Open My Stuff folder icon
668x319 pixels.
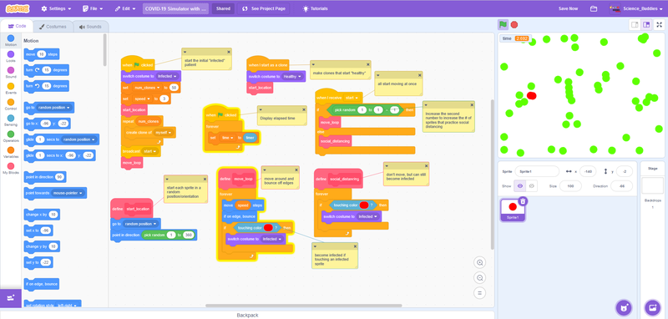(593, 8)
